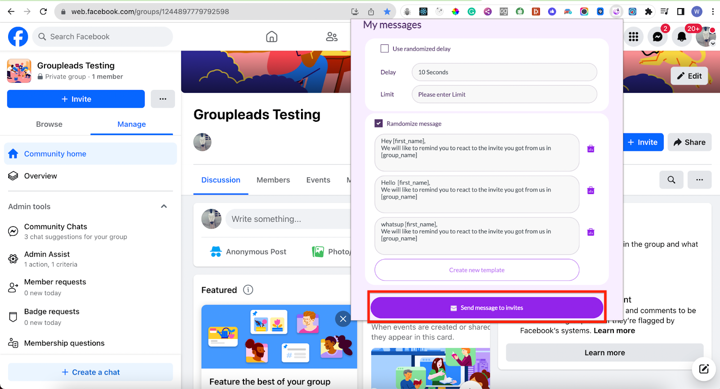Viewport: 720px width, 389px height.
Task: Click the Search Facebook field
Action: click(x=103, y=36)
